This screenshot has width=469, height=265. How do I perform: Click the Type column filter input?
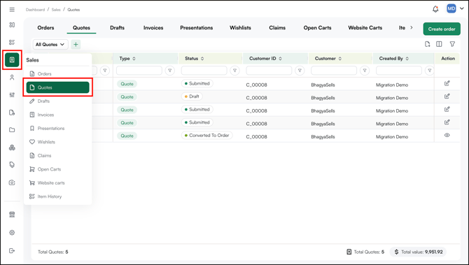[139, 71]
